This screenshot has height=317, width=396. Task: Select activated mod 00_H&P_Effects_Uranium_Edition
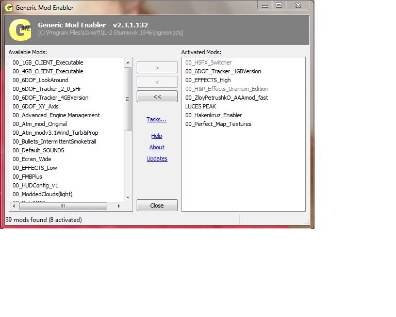click(x=227, y=89)
